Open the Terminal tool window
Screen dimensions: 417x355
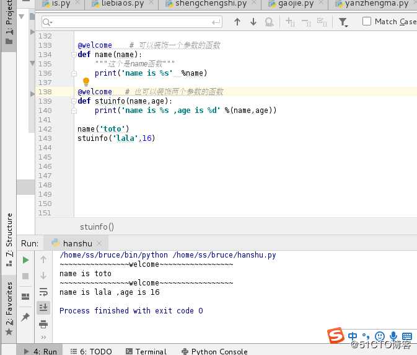[146, 351]
